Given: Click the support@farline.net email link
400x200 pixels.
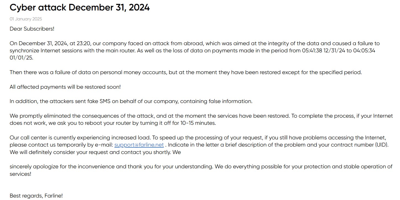Looking at the screenshot, I should tap(139, 145).
